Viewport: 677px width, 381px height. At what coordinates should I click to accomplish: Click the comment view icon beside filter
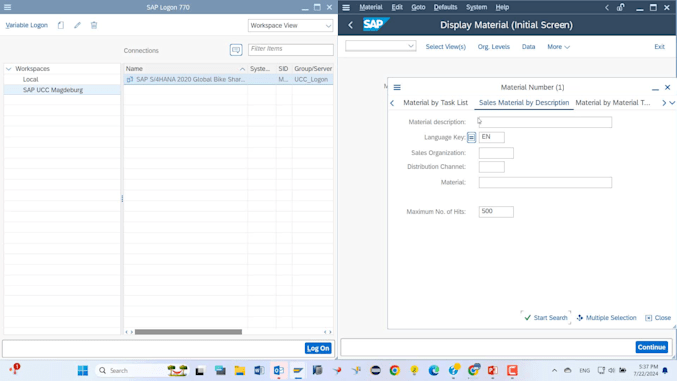point(236,49)
